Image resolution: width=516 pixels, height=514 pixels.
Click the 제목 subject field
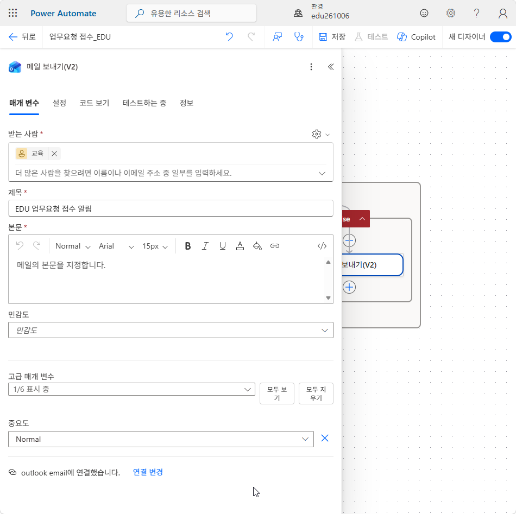pyautogui.click(x=171, y=208)
